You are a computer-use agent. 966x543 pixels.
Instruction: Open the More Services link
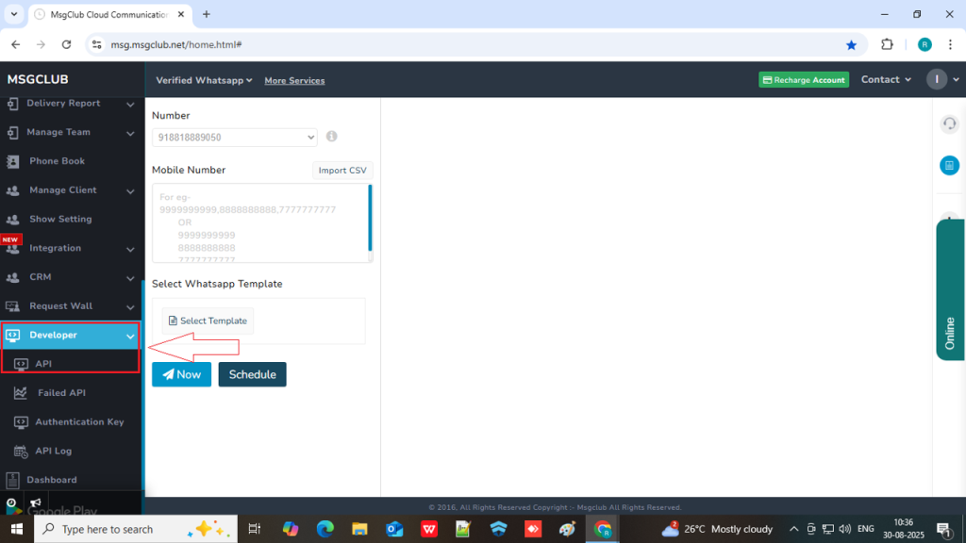tap(294, 81)
